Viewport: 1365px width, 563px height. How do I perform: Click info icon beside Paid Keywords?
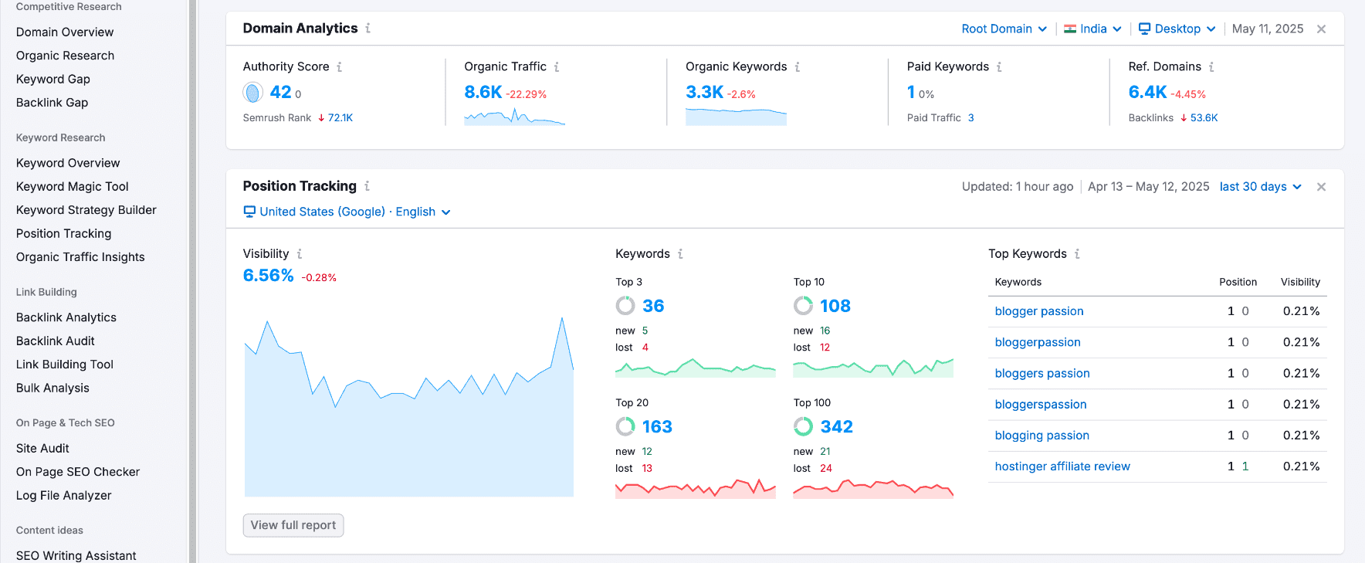pos(999,67)
